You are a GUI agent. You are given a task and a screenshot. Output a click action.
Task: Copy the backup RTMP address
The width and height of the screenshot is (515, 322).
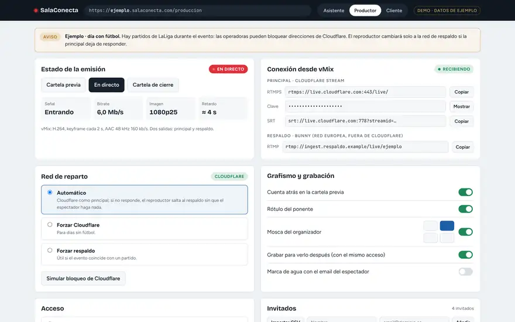click(462, 147)
